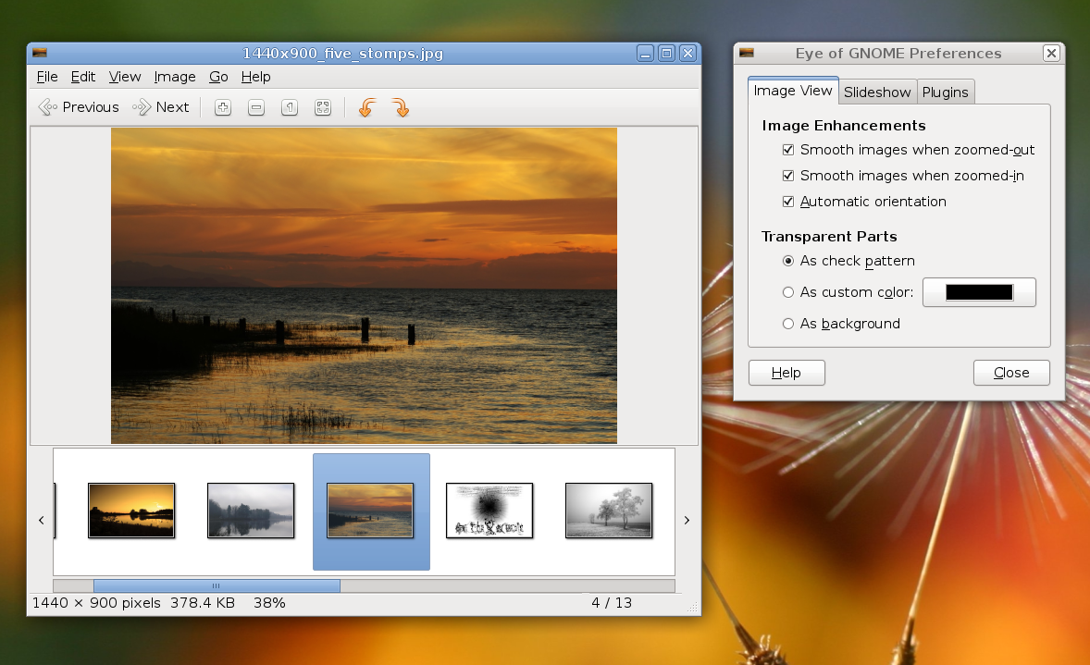Click the '4 / 13' image counter
Image resolution: width=1090 pixels, height=665 pixels.
click(x=612, y=602)
